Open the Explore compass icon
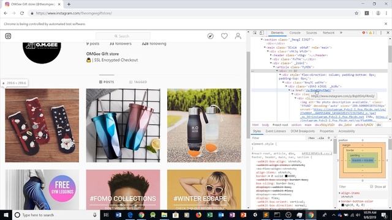392x220 pixels. (x=211, y=36)
